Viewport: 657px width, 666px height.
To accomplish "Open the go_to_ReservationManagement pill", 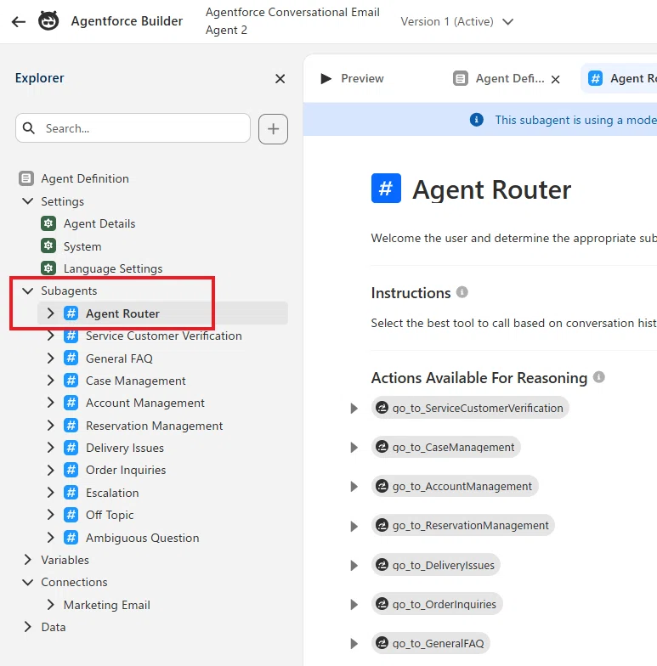I will 462,525.
